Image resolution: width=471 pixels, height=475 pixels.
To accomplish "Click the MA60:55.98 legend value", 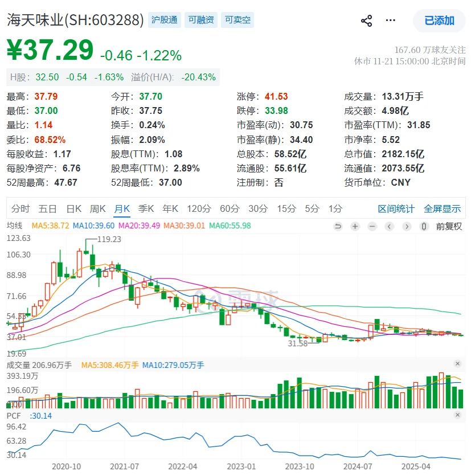I will click(230, 226).
